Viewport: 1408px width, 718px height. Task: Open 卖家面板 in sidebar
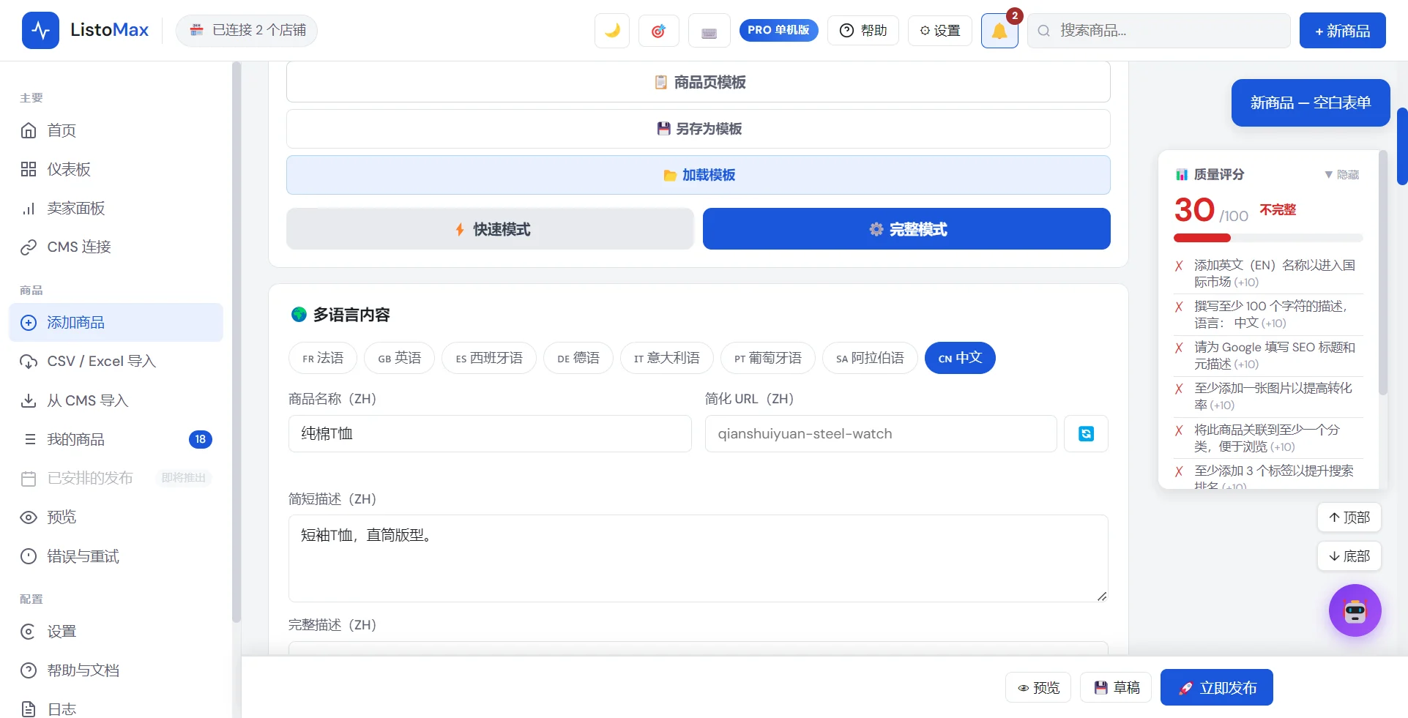click(x=116, y=208)
